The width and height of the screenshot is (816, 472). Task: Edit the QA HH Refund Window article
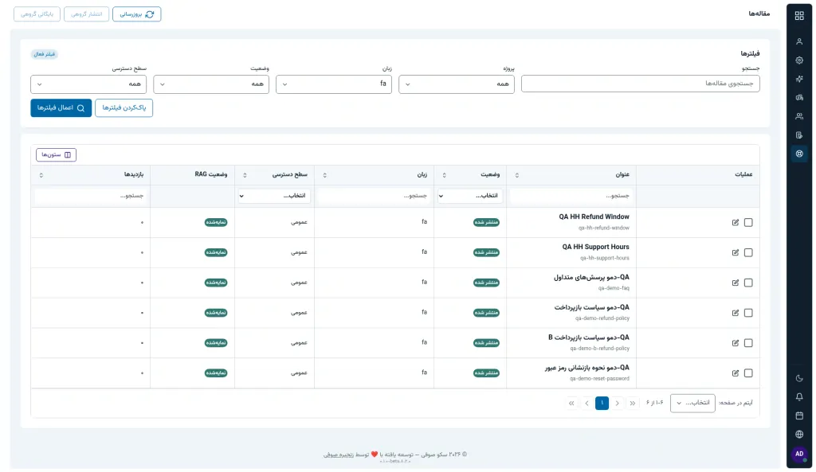click(x=736, y=223)
